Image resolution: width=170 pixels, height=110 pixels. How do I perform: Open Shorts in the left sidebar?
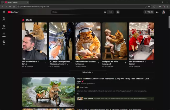4,27
